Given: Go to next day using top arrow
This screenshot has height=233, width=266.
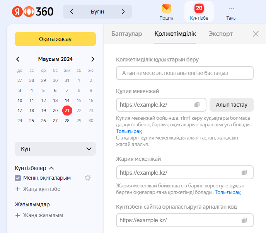Looking at the screenshot, I should click(123, 12).
